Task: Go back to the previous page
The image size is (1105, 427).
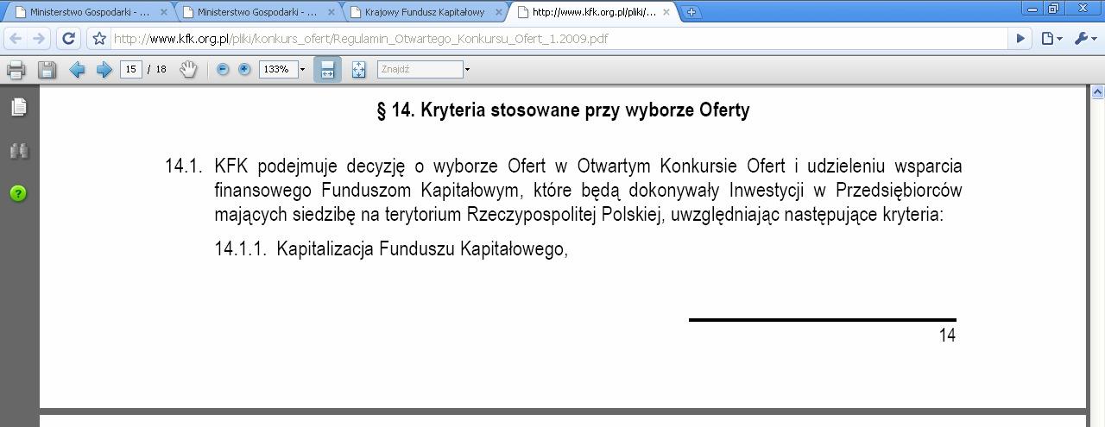Action: 16,39
